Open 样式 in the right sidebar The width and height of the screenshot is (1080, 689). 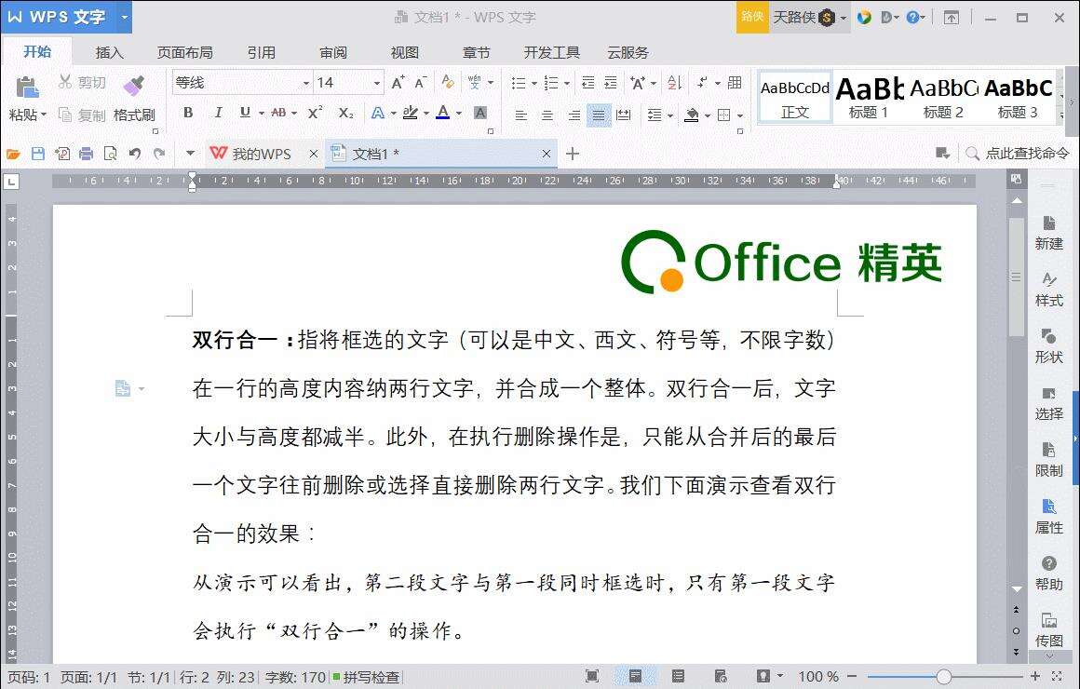click(1048, 290)
